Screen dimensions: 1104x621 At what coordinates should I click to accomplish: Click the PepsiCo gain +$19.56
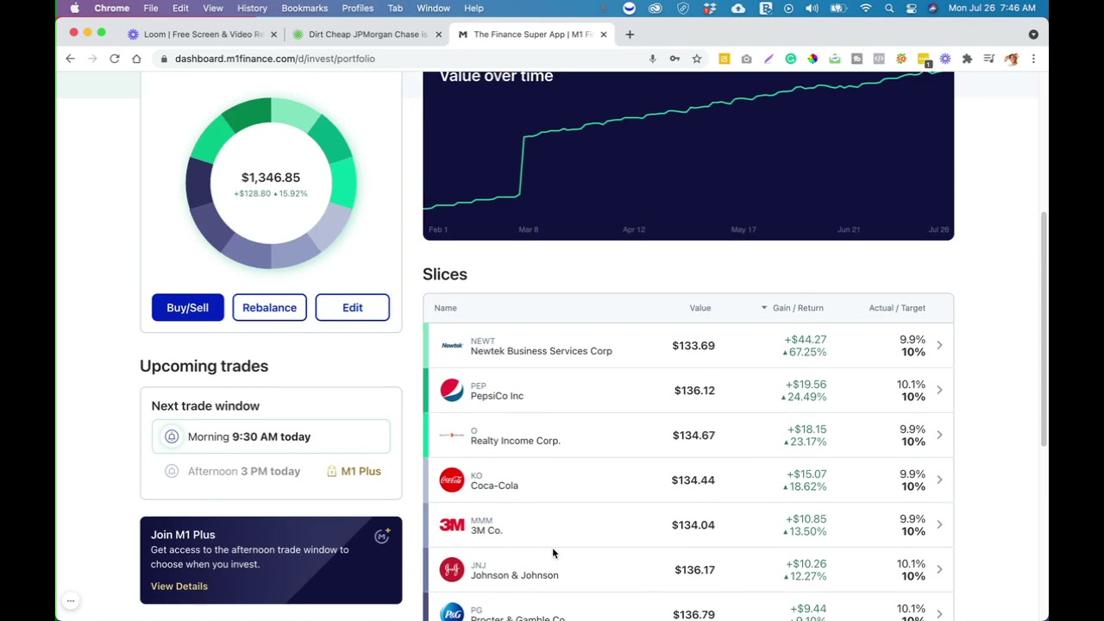point(806,385)
